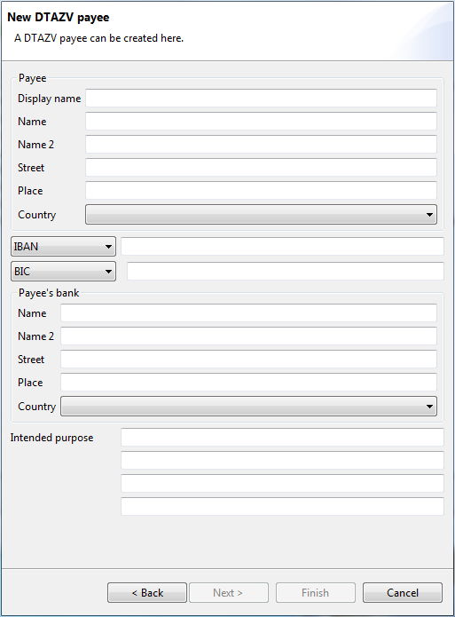This screenshot has height=617, width=455.
Task: Open the Payee Country dropdown
Action: [261, 215]
